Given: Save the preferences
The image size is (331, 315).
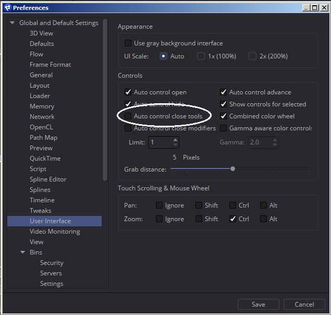Looking at the screenshot, I should pyautogui.click(x=259, y=304).
